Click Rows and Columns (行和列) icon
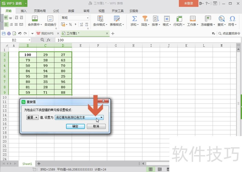This screenshot has height=172, width=242. coord(179,19)
